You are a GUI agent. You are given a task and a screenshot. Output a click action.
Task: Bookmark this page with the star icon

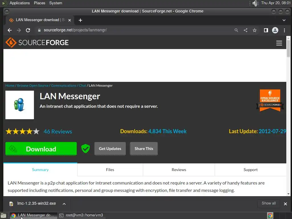[x=255, y=30]
